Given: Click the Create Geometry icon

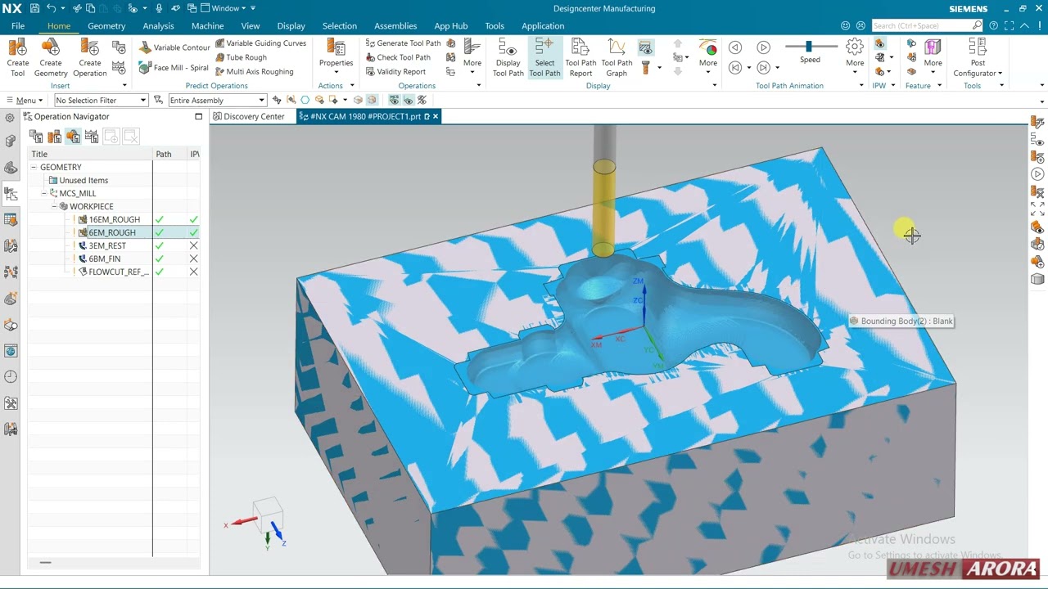Looking at the screenshot, I should [x=51, y=57].
